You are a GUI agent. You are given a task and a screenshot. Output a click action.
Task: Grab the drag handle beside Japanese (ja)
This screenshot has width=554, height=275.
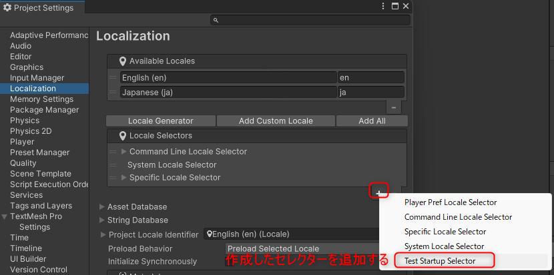coord(113,93)
